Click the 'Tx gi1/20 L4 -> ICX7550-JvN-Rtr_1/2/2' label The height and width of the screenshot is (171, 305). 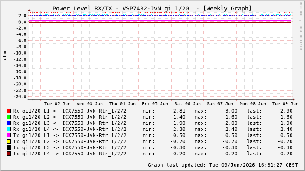click(70, 154)
